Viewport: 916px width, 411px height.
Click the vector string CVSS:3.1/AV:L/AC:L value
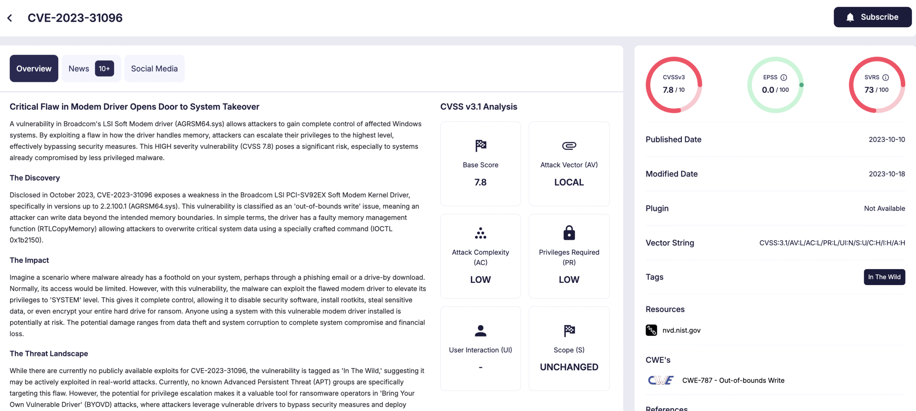[x=832, y=243]
